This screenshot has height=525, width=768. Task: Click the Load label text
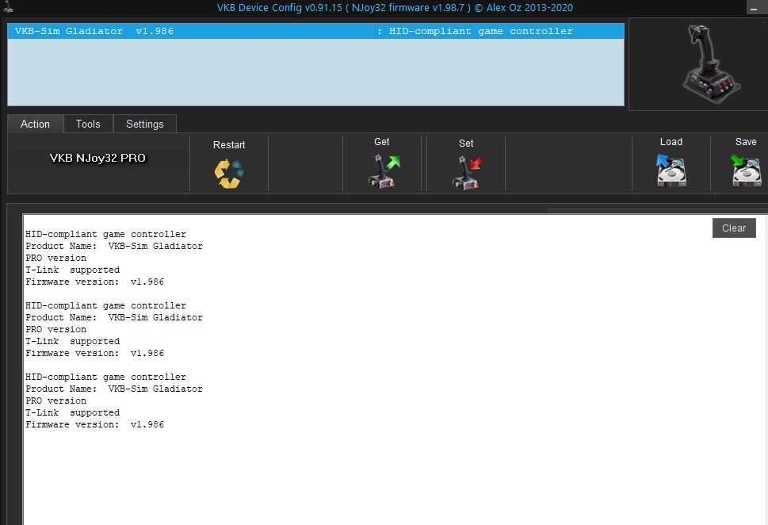pos(671,142)
